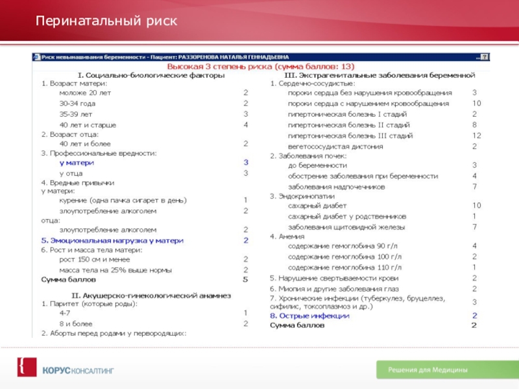
Task: Select 'содержание гемоглобина 100 г/л'
Action: [344, 257]
